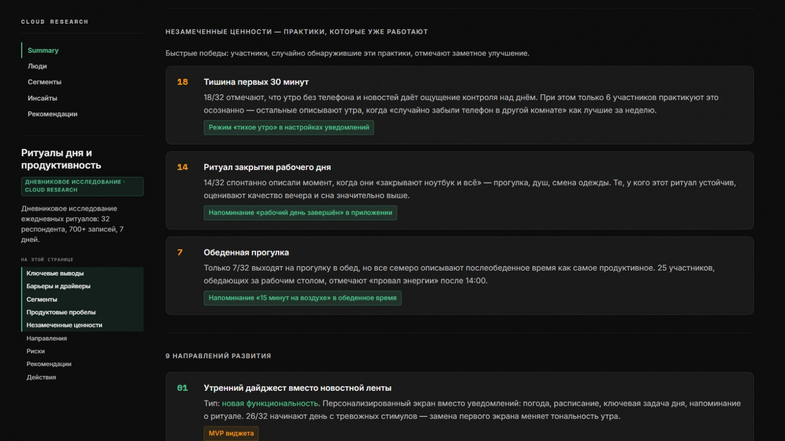The image size is (785, 441).
Task: Jump to the Действия anchor
Action: coord(41,377)
